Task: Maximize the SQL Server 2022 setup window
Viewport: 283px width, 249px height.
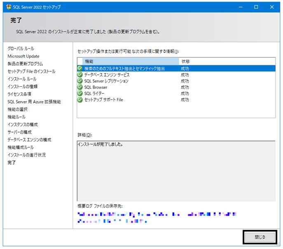Action: 256,7
